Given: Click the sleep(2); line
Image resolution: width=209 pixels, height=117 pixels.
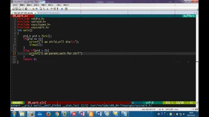Looking at the screenshot, I should coord(36,45).
